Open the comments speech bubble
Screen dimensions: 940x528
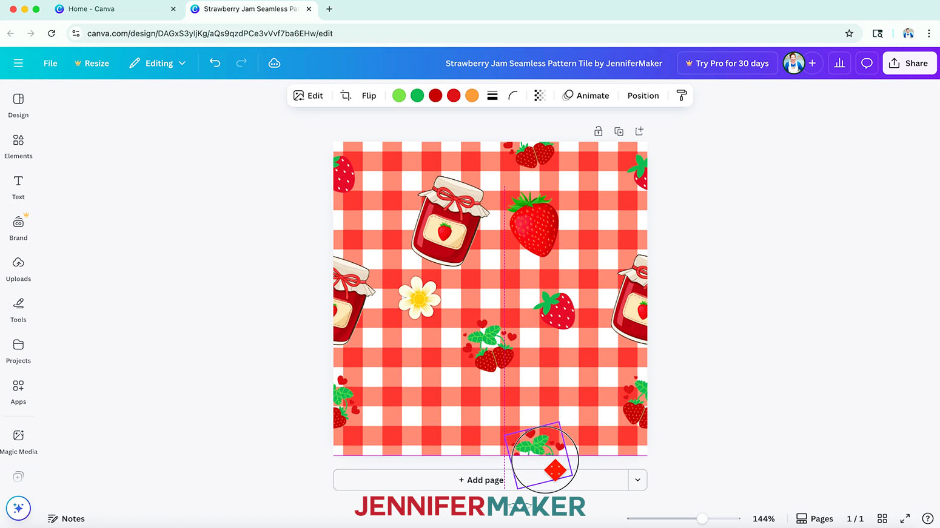[867, 63]
